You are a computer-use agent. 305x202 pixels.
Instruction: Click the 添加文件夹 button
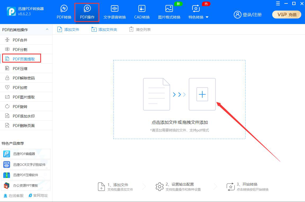(104, 30)
